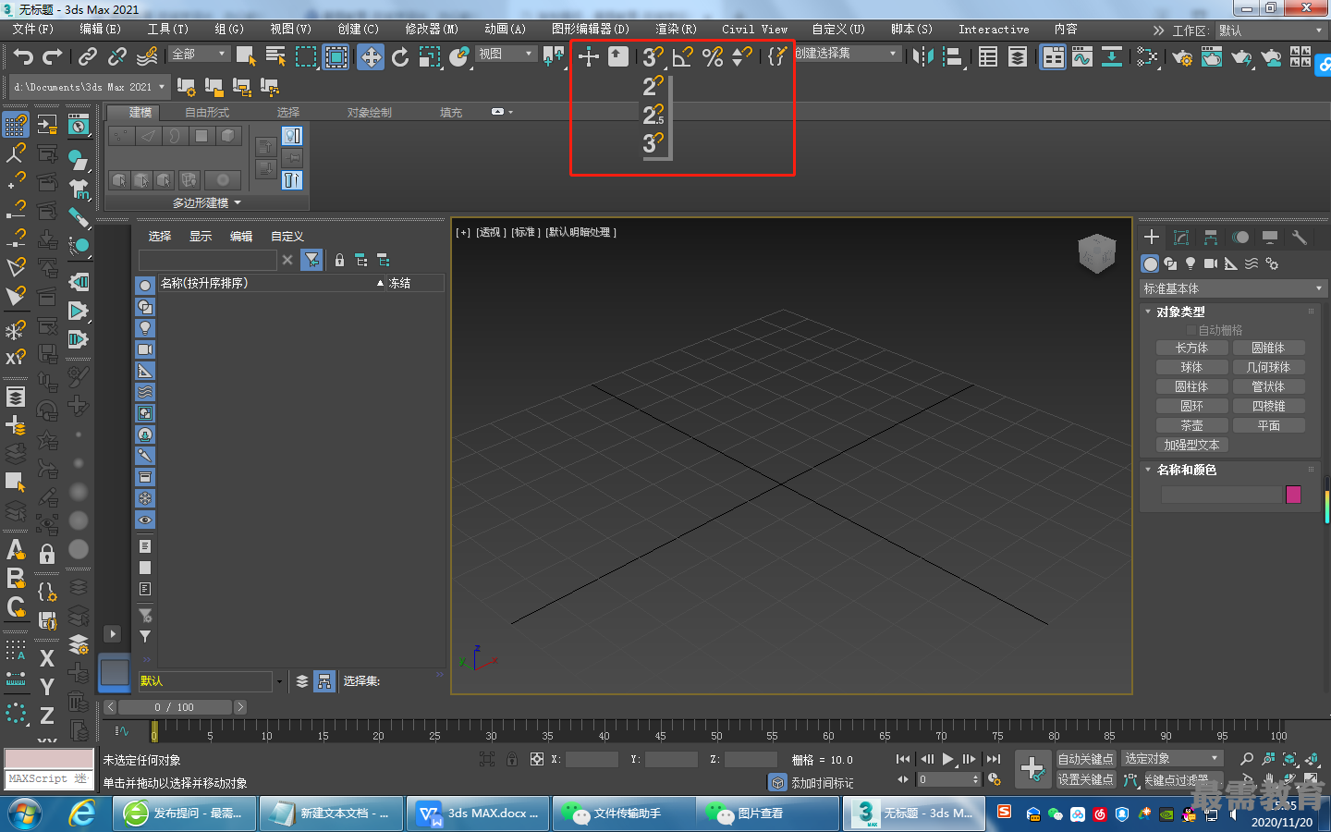
Task: Collapse the 对象类型 rollout
Action: coord(1179,312)
